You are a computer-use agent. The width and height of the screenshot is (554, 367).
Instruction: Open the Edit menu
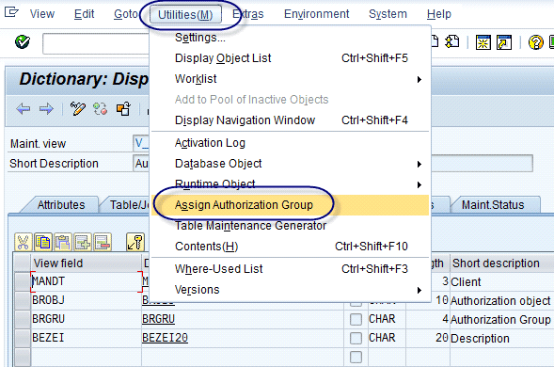[84, 14]
